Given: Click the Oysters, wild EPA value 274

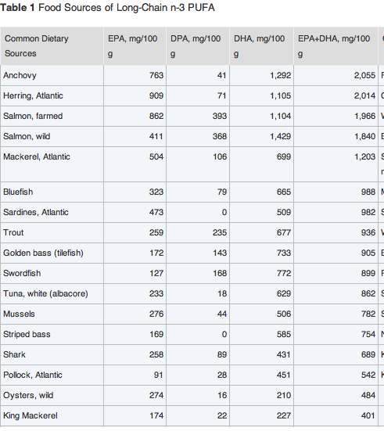Looking at the screenshot, I should coord(156,395).
